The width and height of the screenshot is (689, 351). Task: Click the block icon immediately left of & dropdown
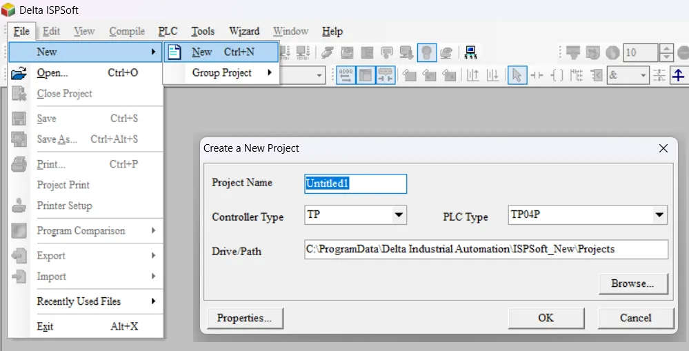tap(597, 76)
